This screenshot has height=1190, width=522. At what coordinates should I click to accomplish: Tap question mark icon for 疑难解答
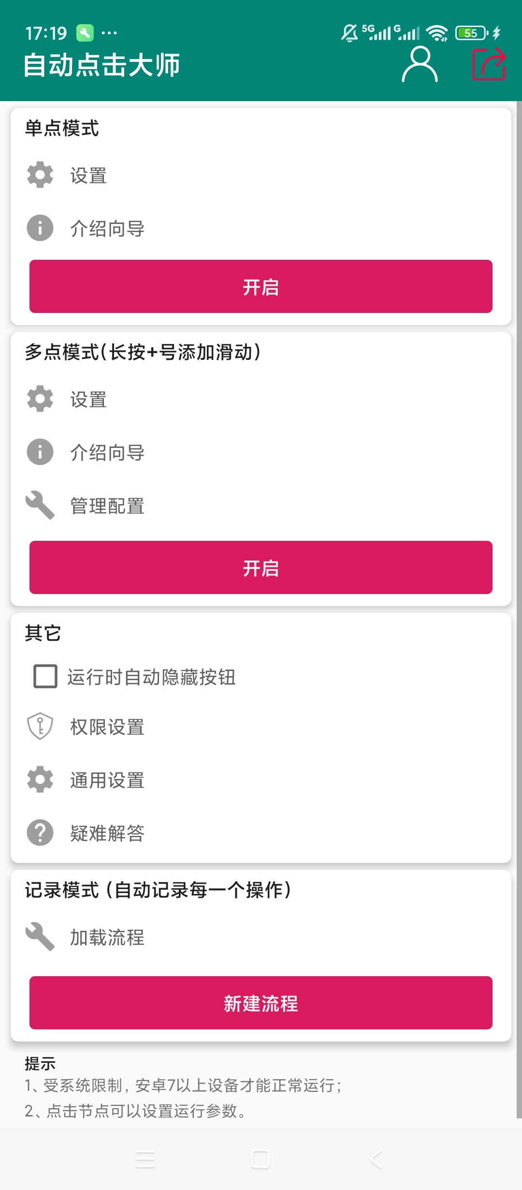pyautogui.click(x=40, y=833)
